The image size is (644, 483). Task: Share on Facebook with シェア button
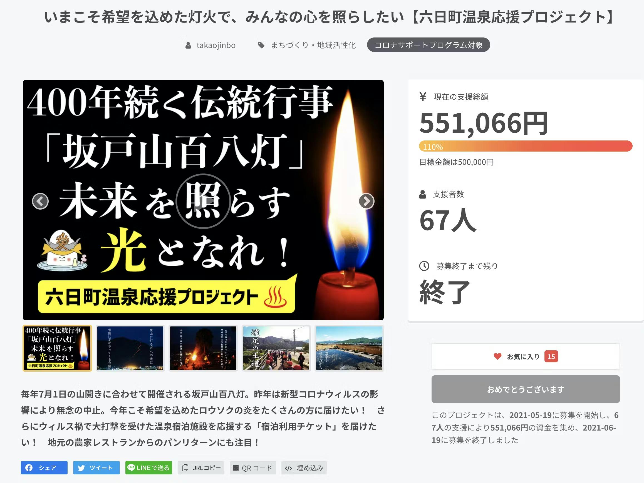click(44, 468)
